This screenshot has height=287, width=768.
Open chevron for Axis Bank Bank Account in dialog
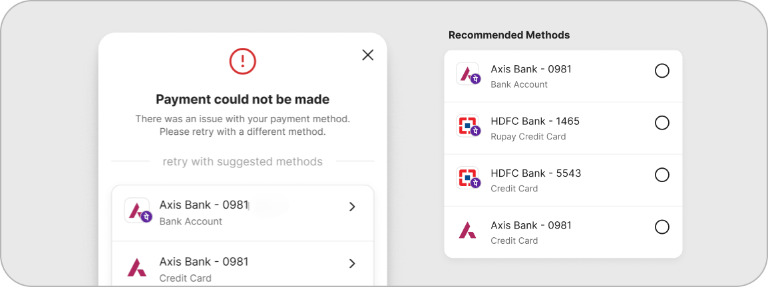[352, 207]
